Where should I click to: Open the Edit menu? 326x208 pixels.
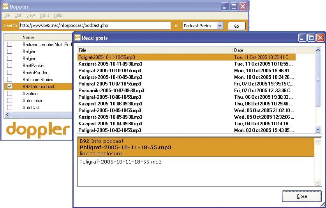18,15
